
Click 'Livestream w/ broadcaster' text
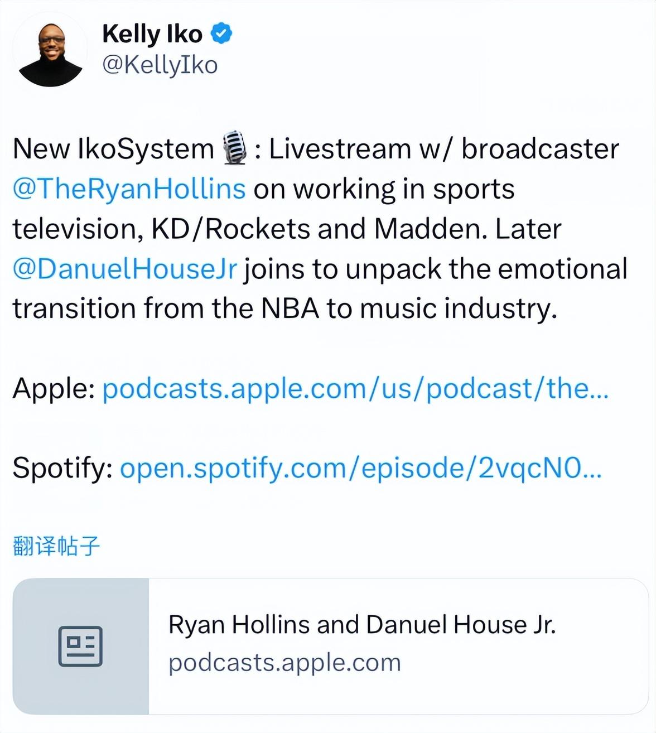[x=444, y=149]
